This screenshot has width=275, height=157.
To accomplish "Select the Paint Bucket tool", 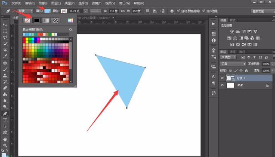I will [x=5, y=95].
